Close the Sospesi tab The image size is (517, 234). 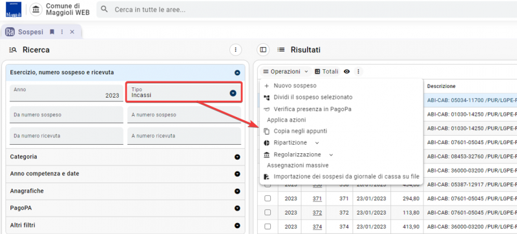72,32
